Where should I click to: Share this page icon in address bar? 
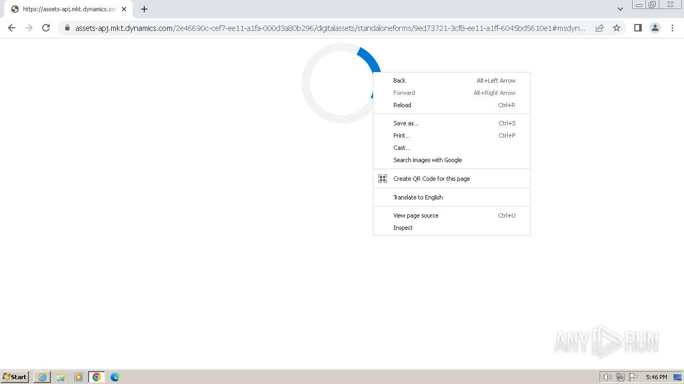(x=600, y=28)
